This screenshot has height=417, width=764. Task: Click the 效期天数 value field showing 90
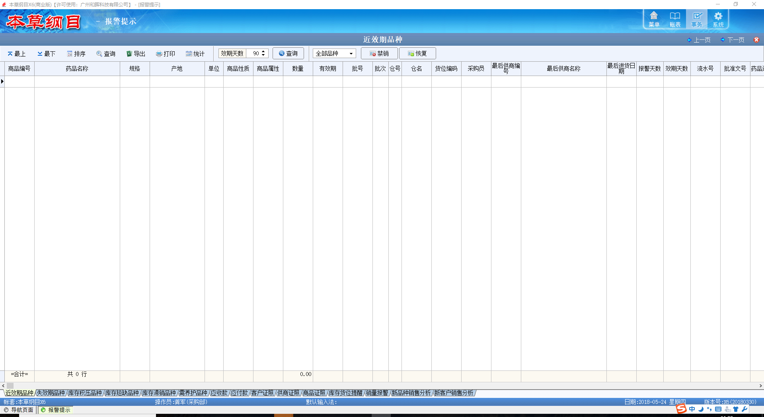click(254, 53)
